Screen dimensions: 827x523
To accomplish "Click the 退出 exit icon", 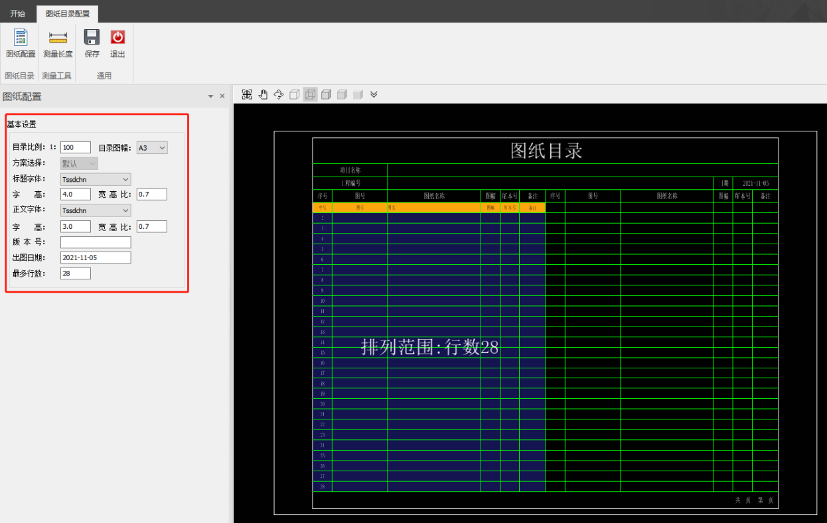I will coord(117,43).
